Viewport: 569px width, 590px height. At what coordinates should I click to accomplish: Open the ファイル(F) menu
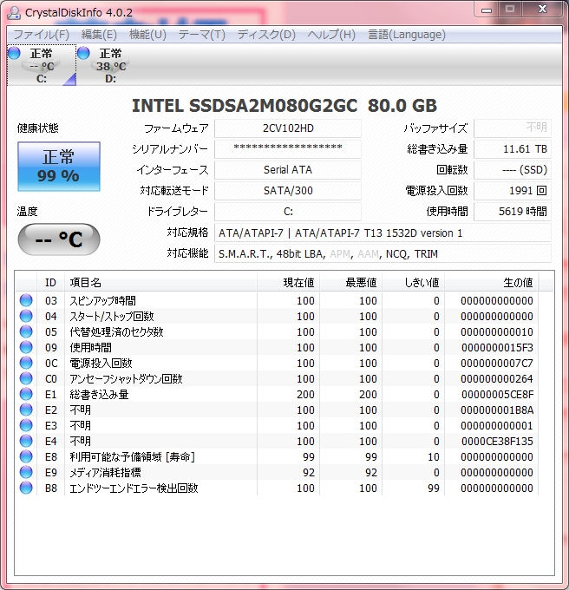(41, 35)
